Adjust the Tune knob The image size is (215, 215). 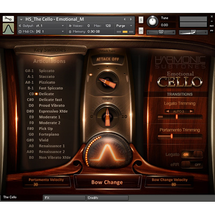click(x=152, y=21)
